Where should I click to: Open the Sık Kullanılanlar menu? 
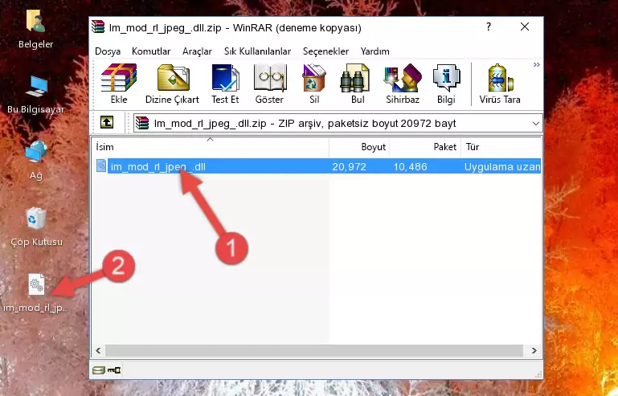tap(257, 51)
